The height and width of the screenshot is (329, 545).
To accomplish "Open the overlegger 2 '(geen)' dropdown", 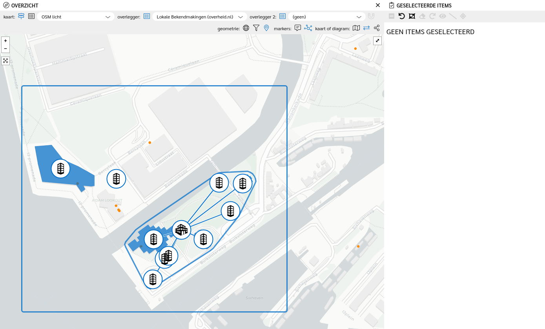I will 326,17.
